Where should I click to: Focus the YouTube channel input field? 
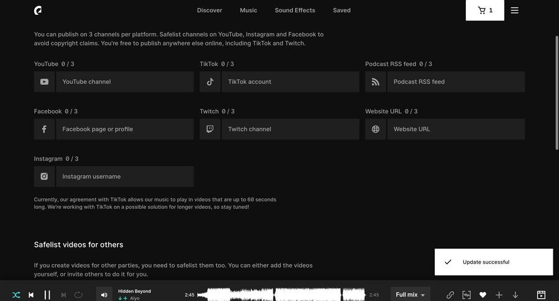click(125, 81)
